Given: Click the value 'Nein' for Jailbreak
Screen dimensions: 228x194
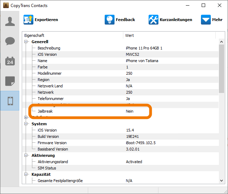Looking at the screenshot, I should click(x=130, y=111).
